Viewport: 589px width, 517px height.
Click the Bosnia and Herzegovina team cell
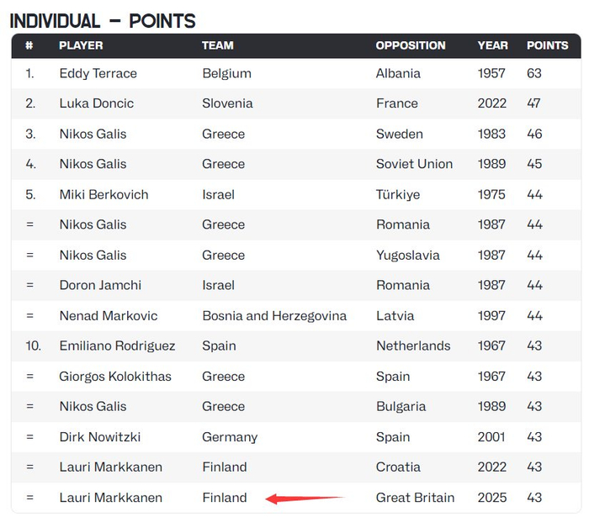[274, 315]
